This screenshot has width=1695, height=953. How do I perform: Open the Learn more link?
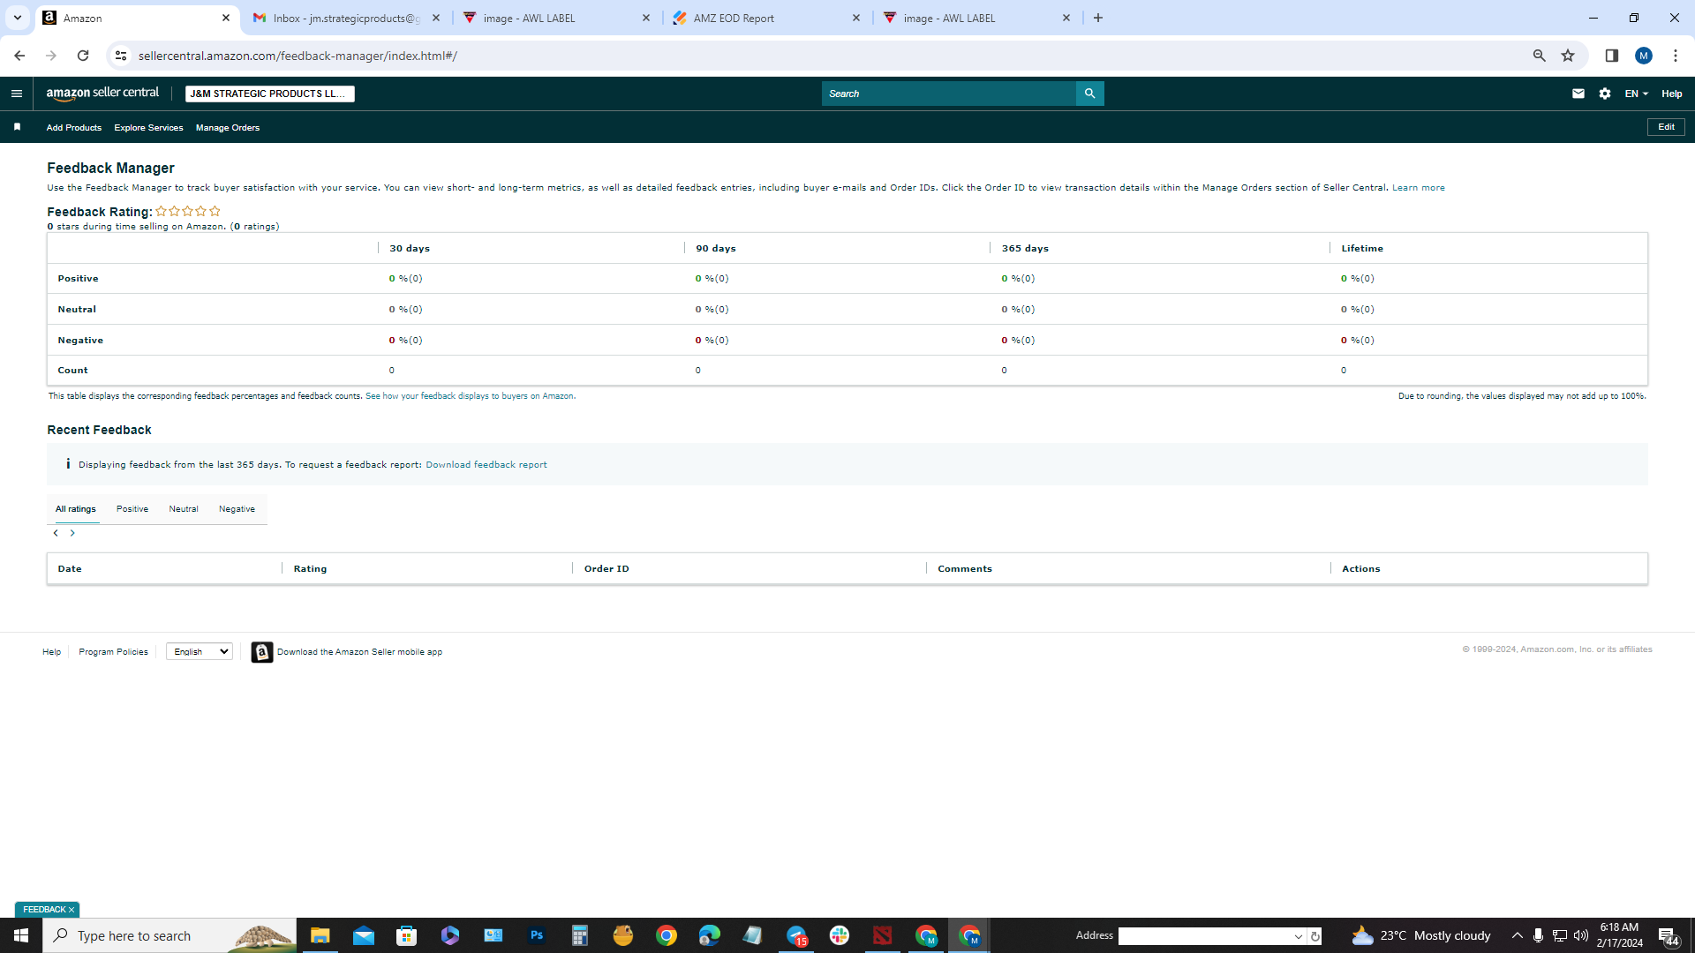1419,188
